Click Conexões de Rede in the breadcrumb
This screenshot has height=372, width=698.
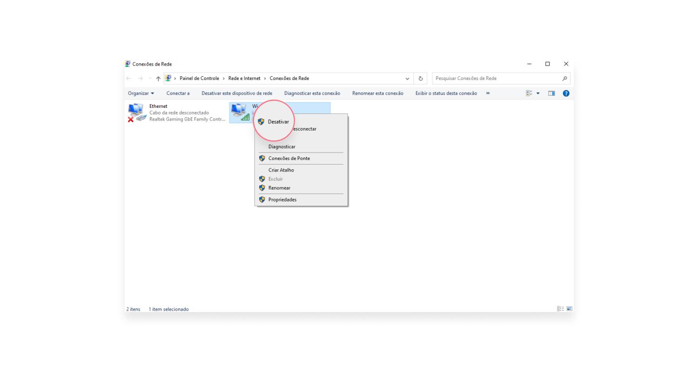click(x=289, y=78)
